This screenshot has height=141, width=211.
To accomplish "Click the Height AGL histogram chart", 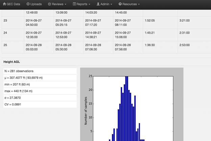I will pos(132,104).
